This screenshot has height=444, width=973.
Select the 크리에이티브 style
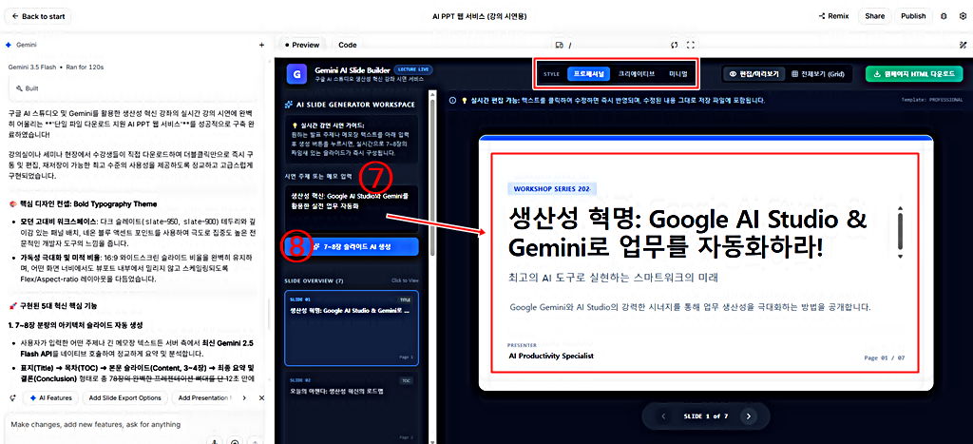tap(636, 74)
